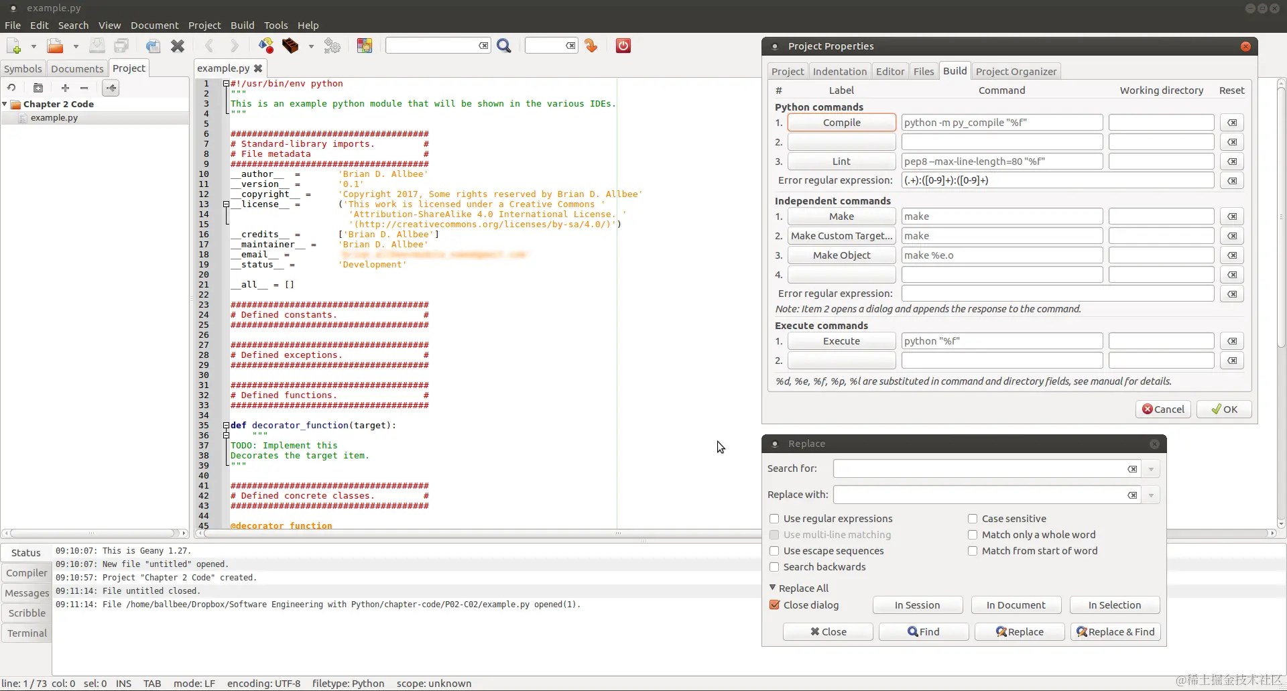1287x691 pixels.
Task: Open the Search for history dropdown
Action: click(x=1151, y=469)
